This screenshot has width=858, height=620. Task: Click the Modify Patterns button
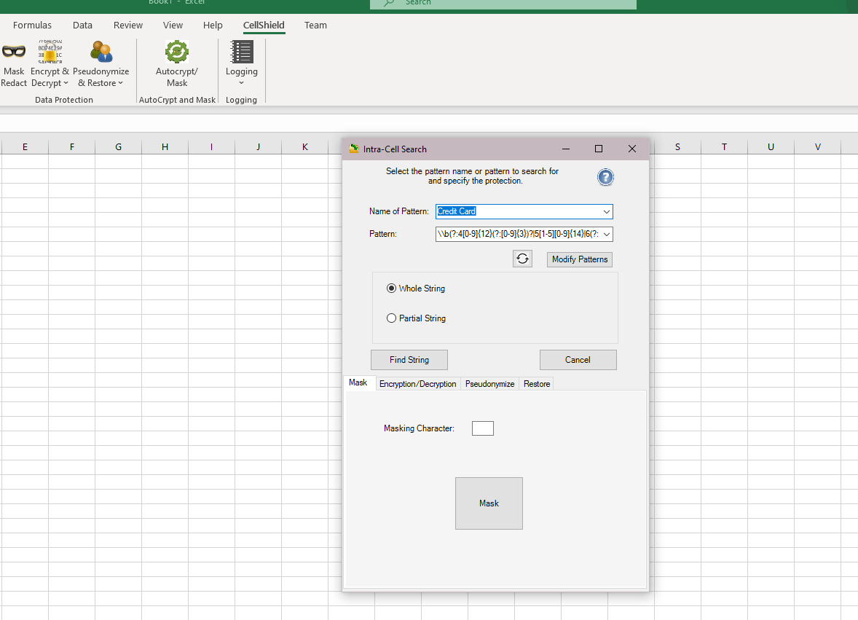point(580,259)
